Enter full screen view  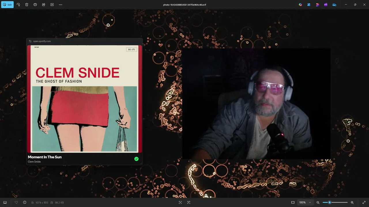coord(364,202)
